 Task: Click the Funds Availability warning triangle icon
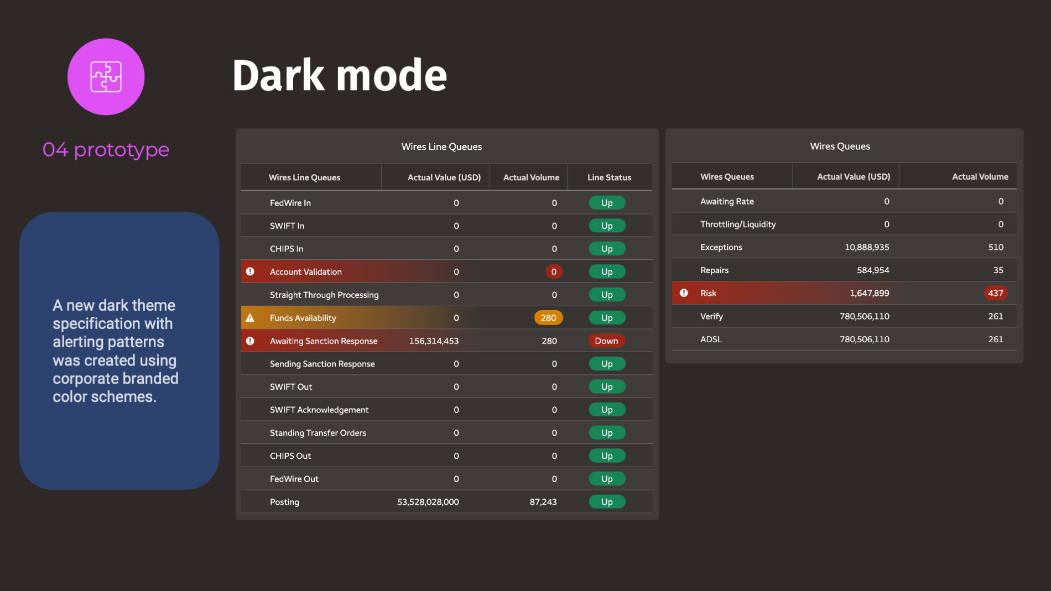(250, 318)
